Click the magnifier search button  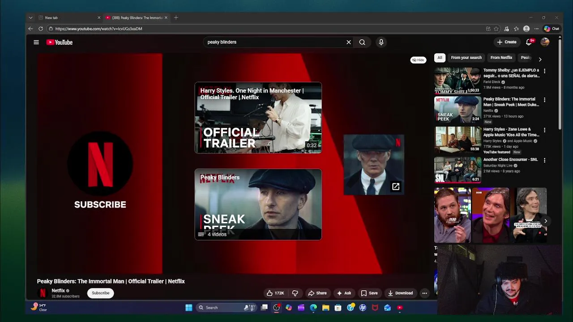(362, 42)
